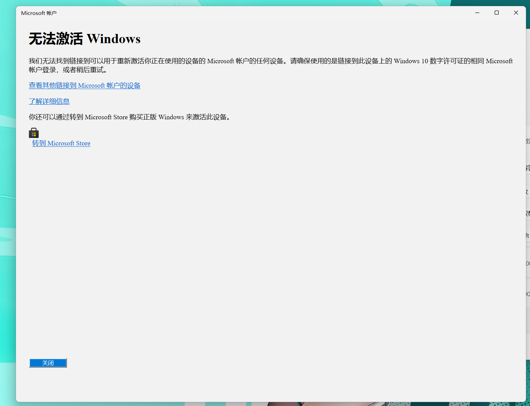
Task: Click the heading 无法激活 Windows
Action: tap(85, 39)
